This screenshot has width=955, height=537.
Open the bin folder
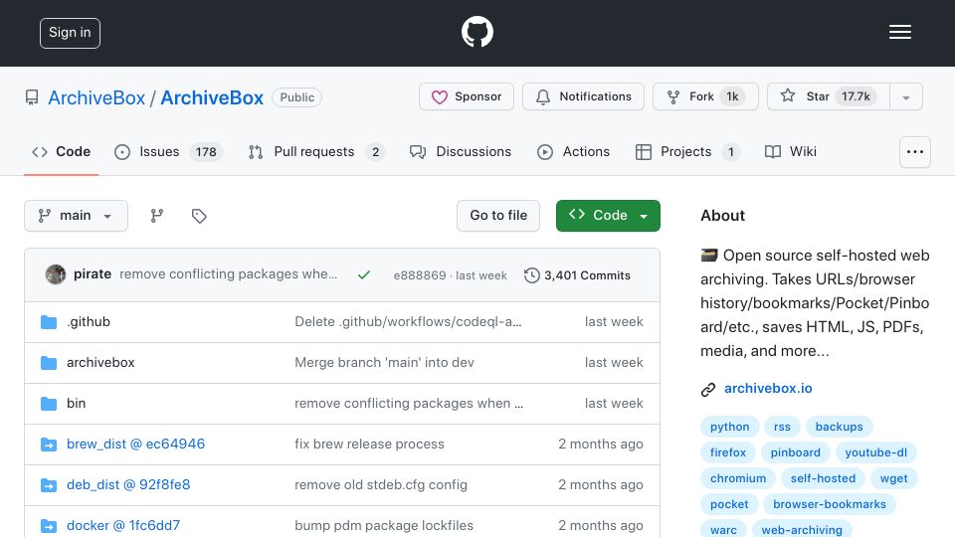tap(77, 403)
